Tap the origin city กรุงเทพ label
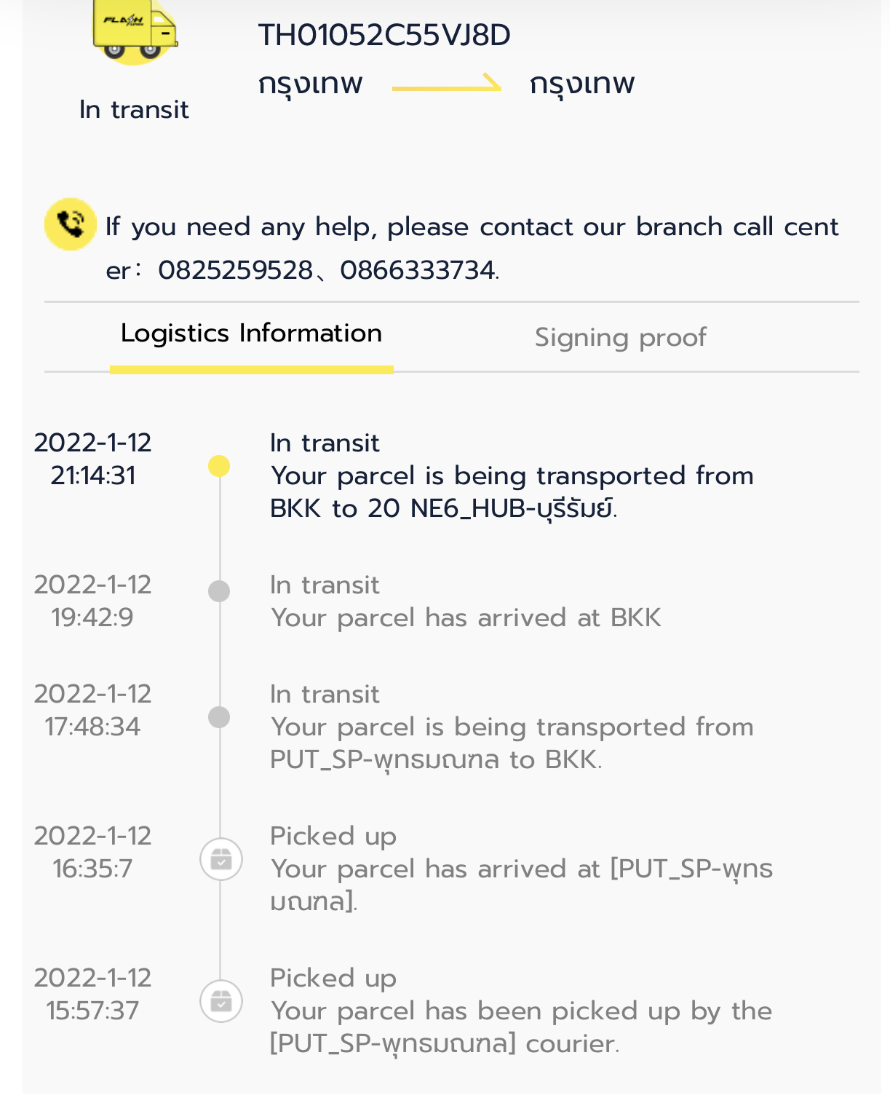Screen dimensions: 890x1114 click(311, 84)
